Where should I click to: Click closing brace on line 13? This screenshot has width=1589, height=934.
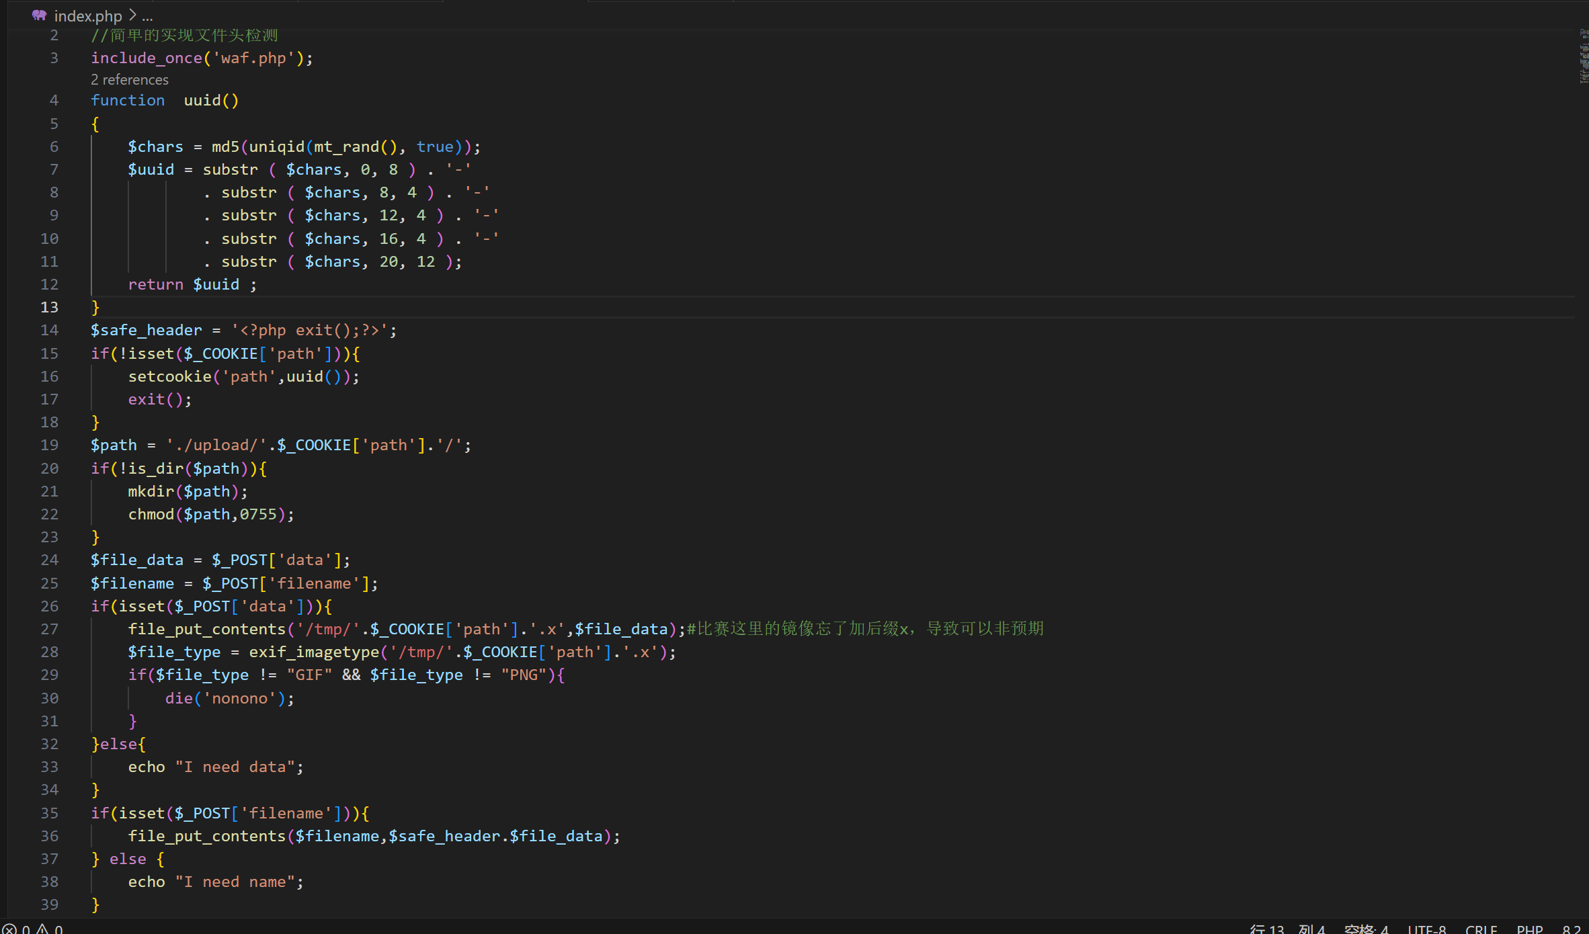coord(95,307)
